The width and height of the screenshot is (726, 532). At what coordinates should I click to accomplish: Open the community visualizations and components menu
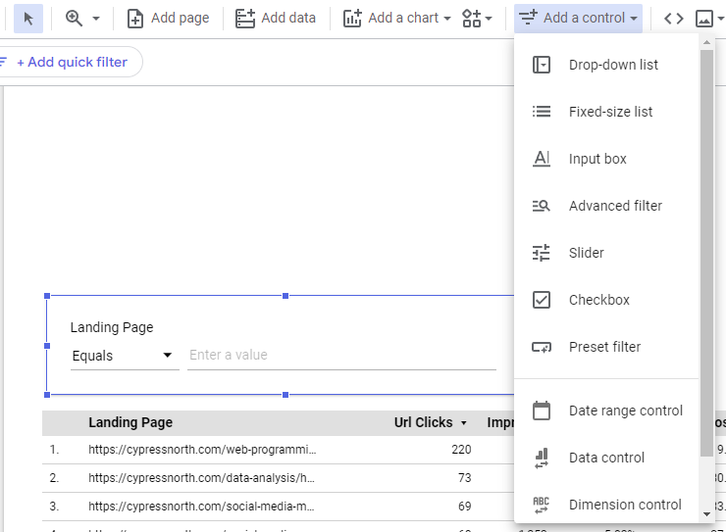point(478,19)
